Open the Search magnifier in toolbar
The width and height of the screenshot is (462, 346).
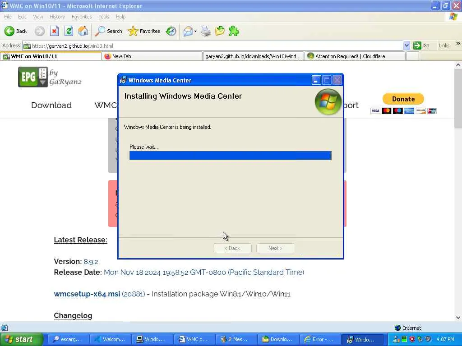(x=108, y=31)
